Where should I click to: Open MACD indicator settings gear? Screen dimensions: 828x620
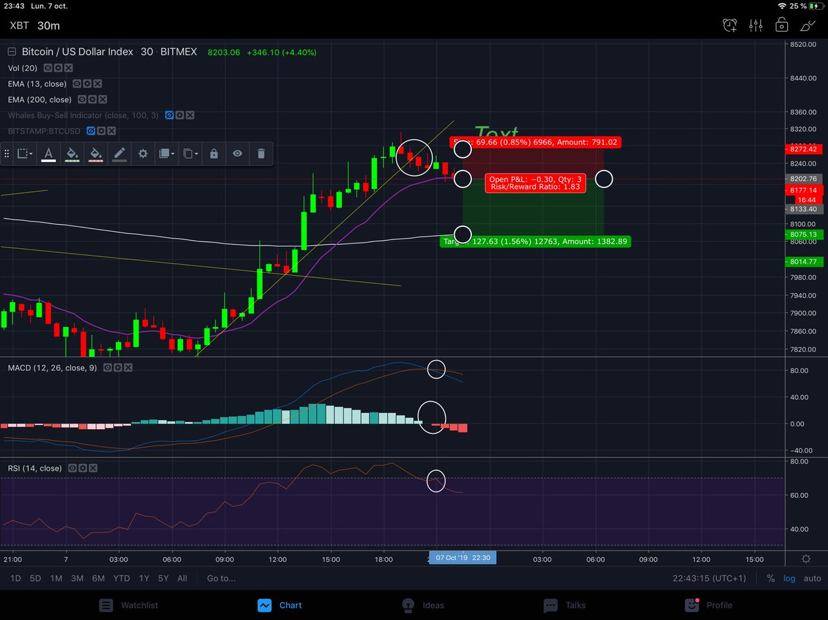(x=117, y=368)
